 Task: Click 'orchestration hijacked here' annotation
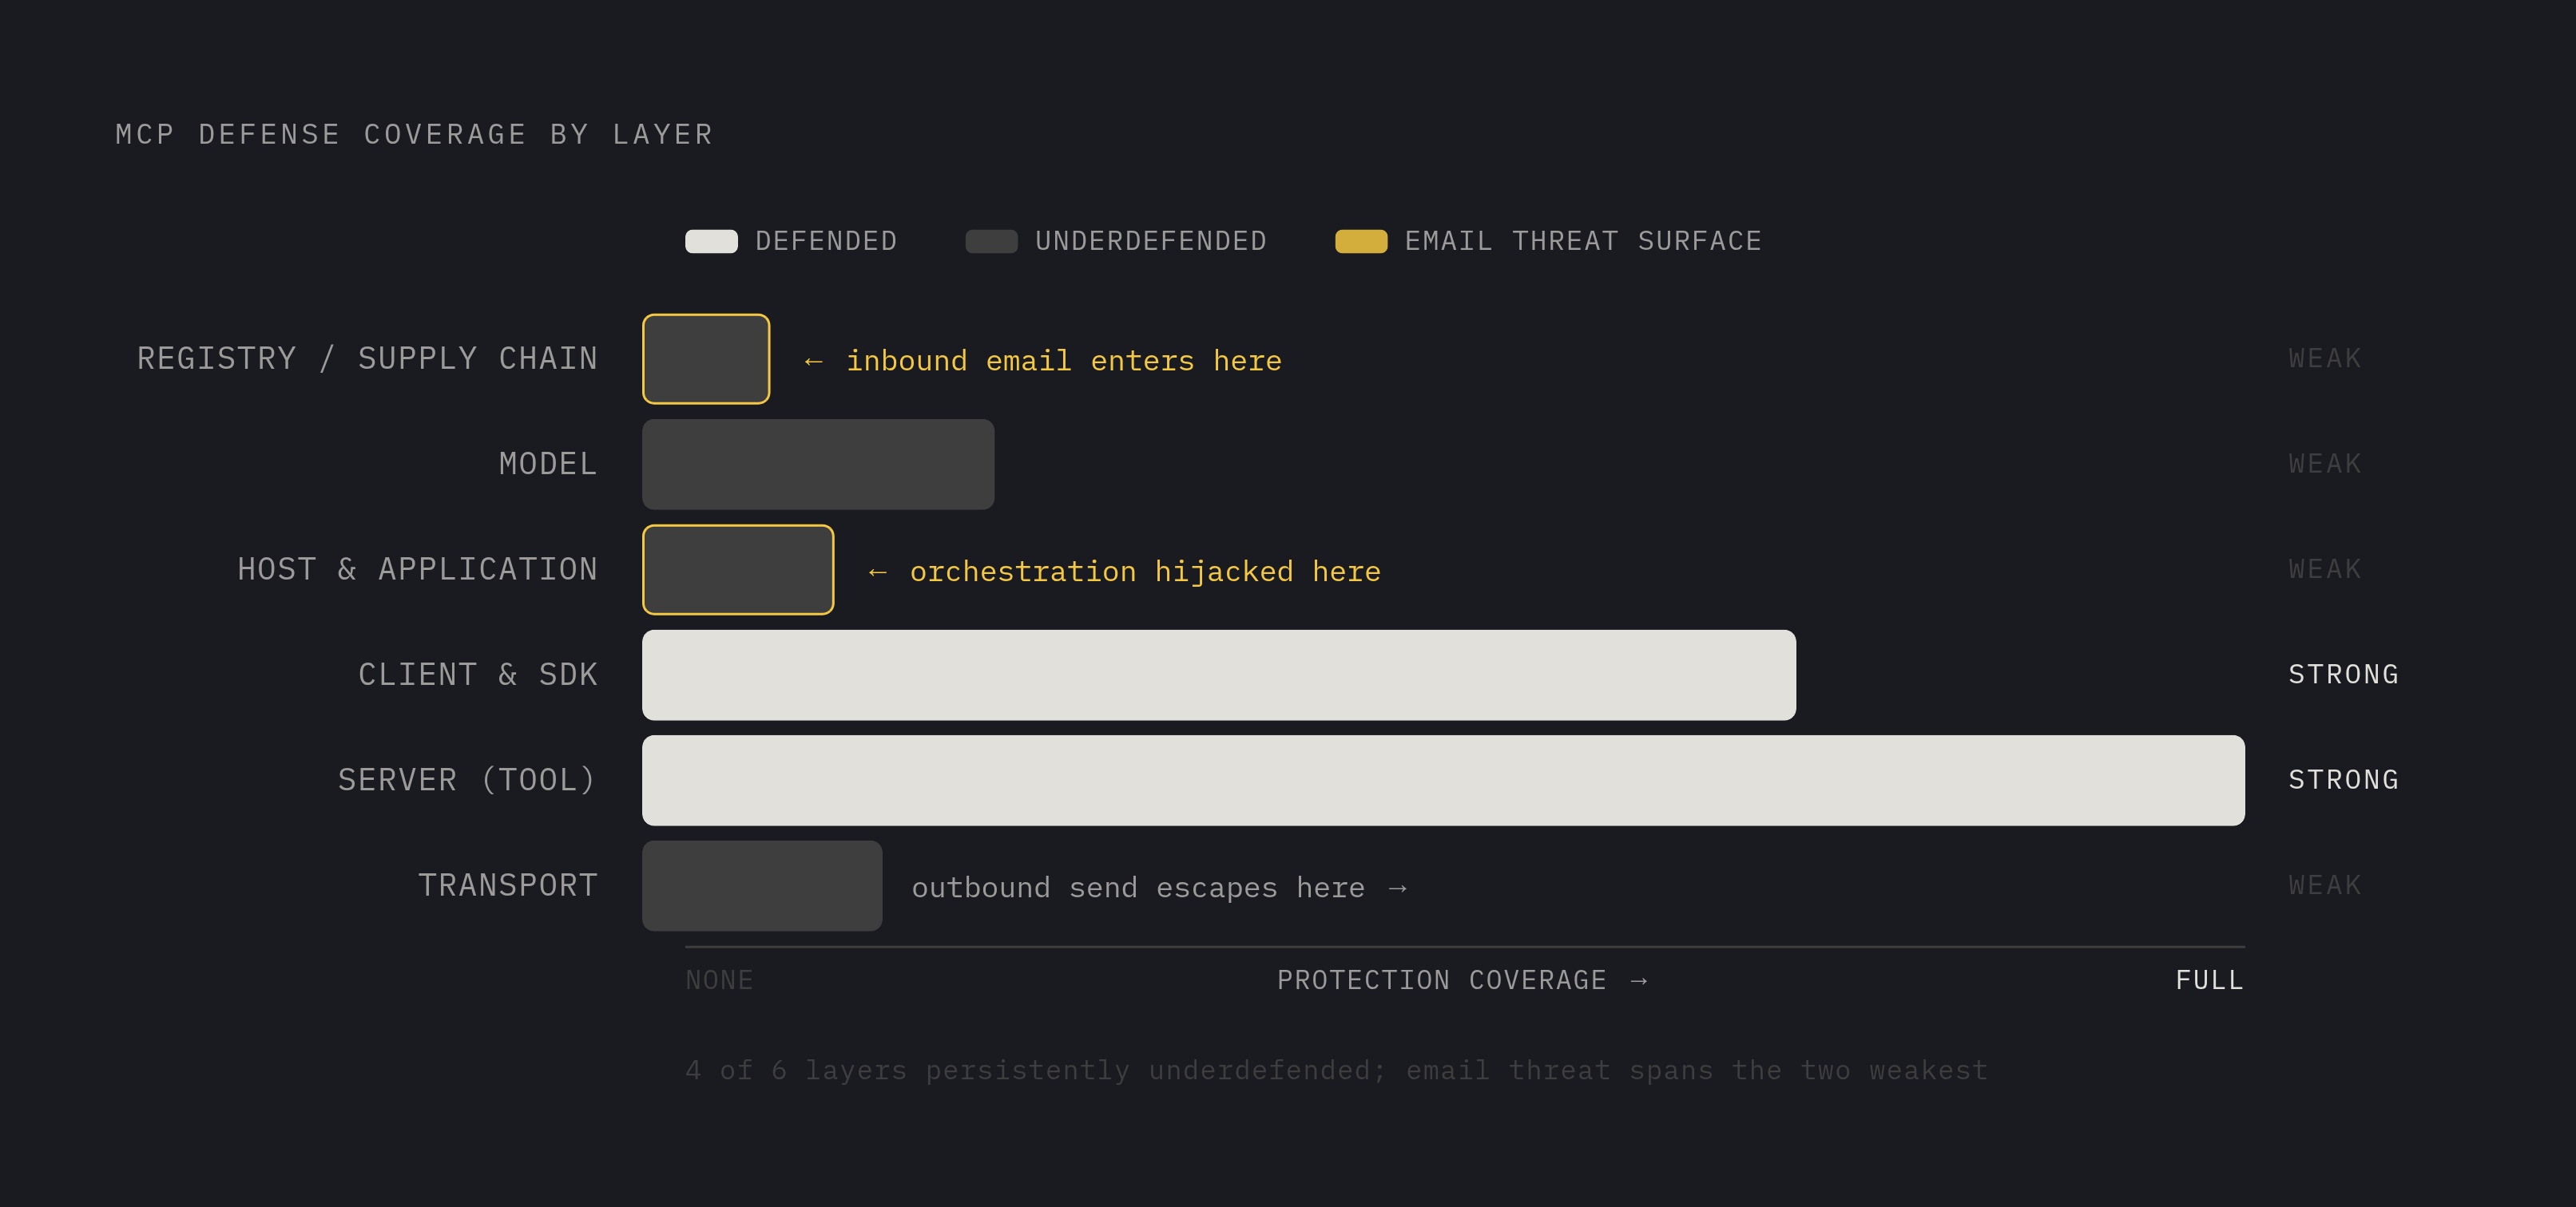[x=1124, y=572]
